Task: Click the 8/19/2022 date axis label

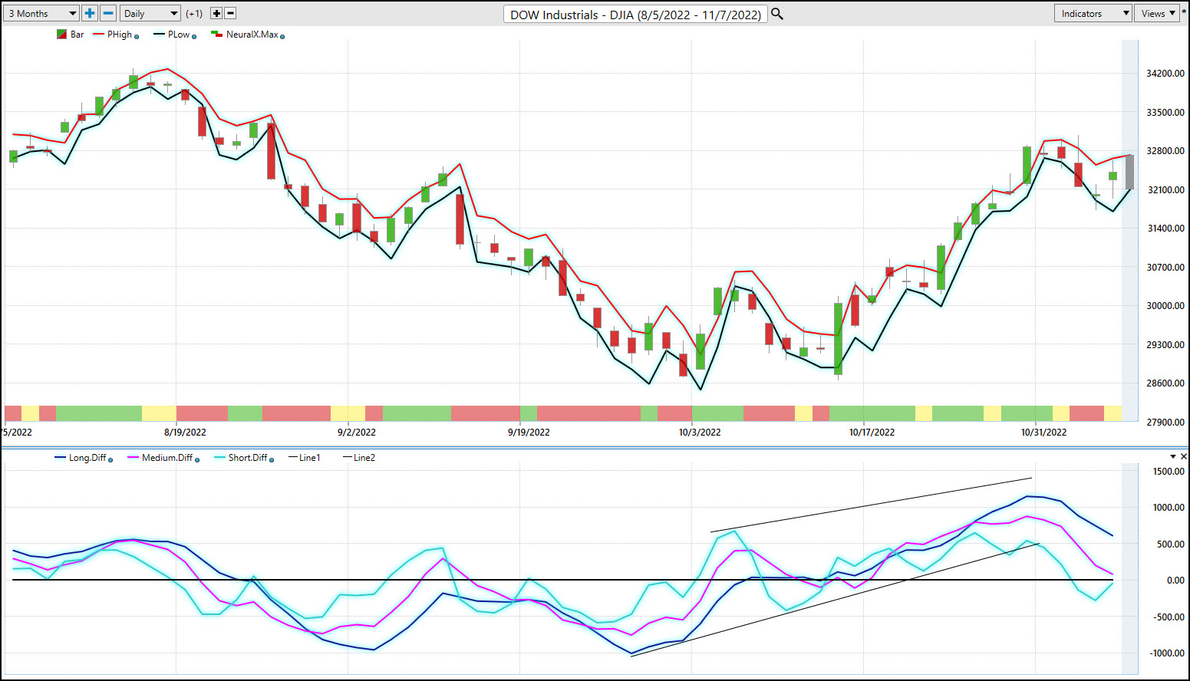Action: (x=185, y=433)
